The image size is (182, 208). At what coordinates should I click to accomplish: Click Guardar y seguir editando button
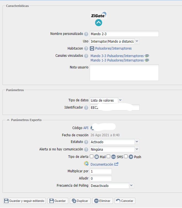25,201
